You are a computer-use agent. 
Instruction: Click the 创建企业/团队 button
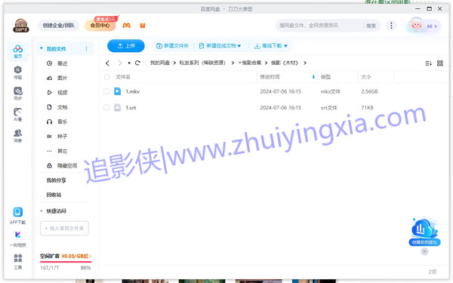point(59,26)
